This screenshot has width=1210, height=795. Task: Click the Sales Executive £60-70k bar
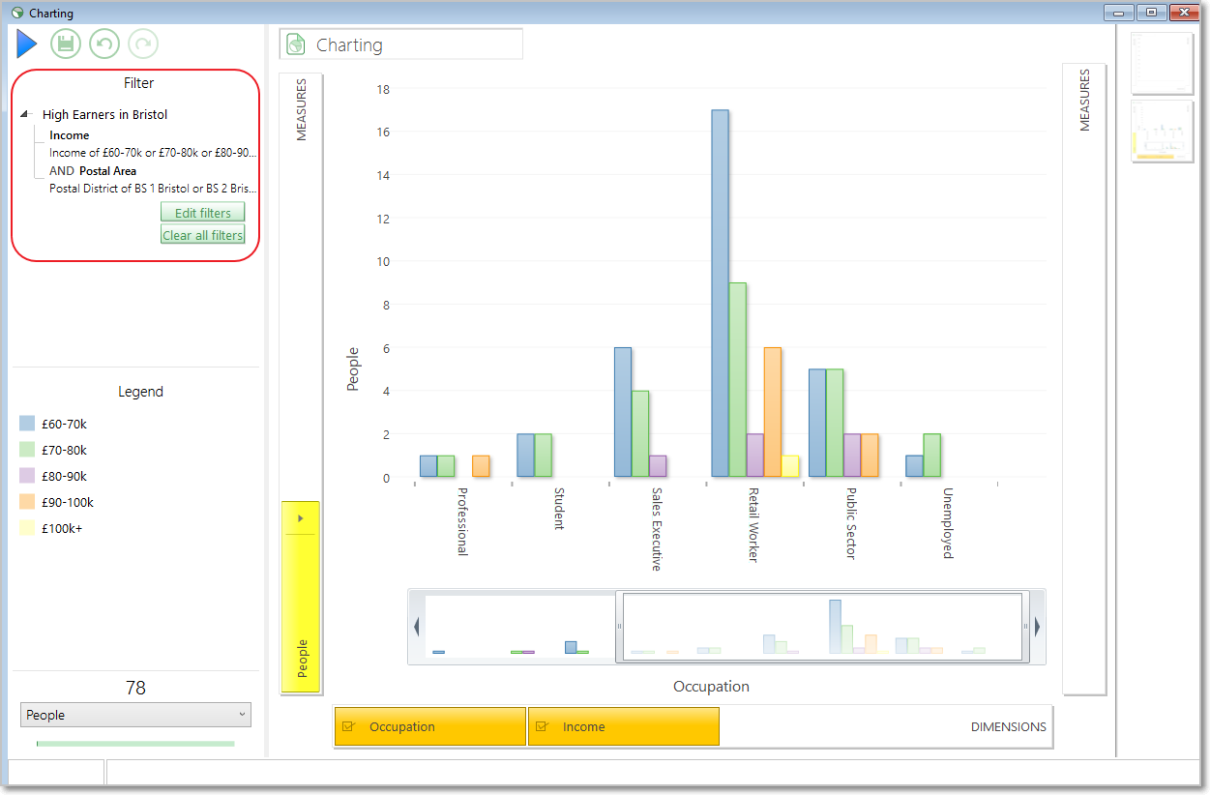[623, 412]
